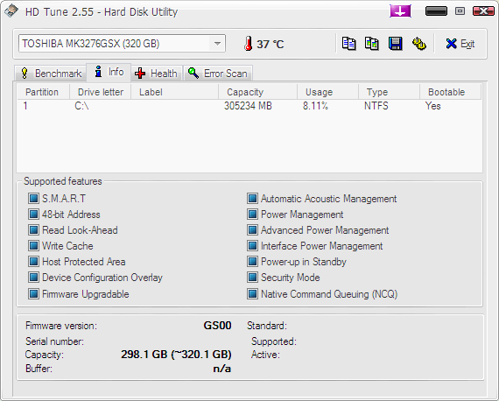Toggle the Write Cache checkbox
499x401 pixels.
coord(33,246)
